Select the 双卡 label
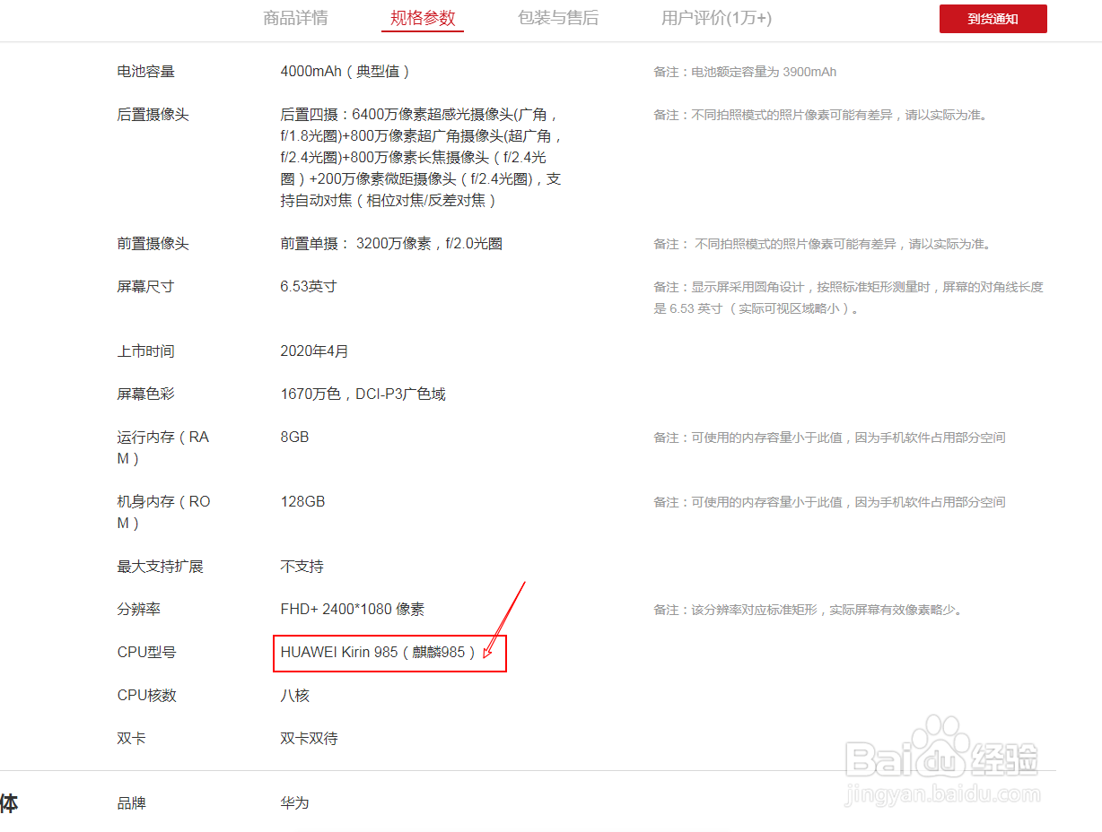Screen dimensions: 1102x832 click(x=132, y=739)
